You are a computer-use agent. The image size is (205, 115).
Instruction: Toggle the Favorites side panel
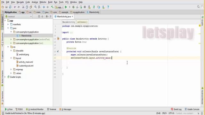tap(2, 98)
